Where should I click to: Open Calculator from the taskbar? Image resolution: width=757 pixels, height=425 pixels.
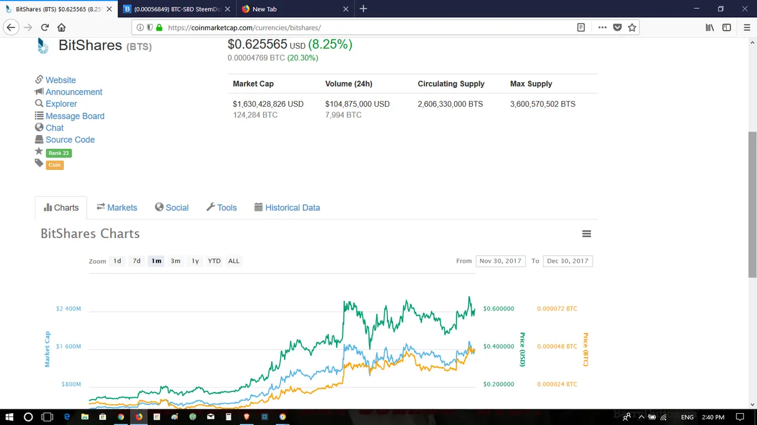[x=228, y=417]
